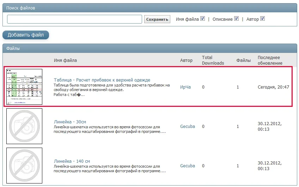
Task: Click the no-photo thumbnail for Линейка - 30см
Action: click(24, 126)
